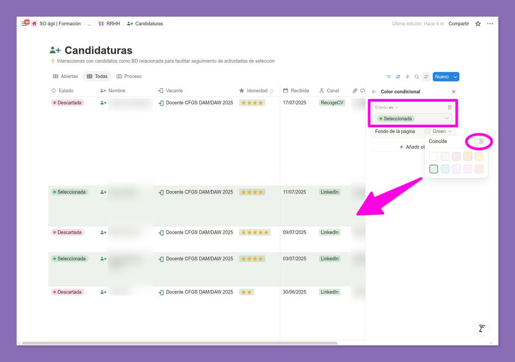Image resolution: width=515 pixels, height=362 pixels.
Task: Open the floating assistant button at bottom right
Action: (x=482, y=328)
